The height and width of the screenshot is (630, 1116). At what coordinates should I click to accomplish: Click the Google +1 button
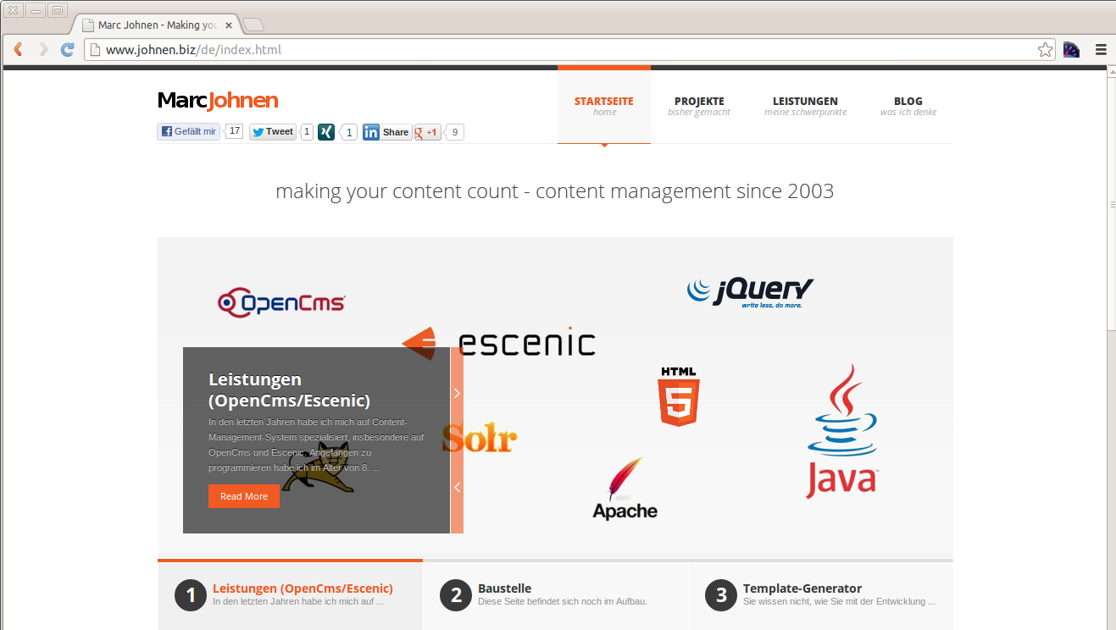click(x=427, y=132)
